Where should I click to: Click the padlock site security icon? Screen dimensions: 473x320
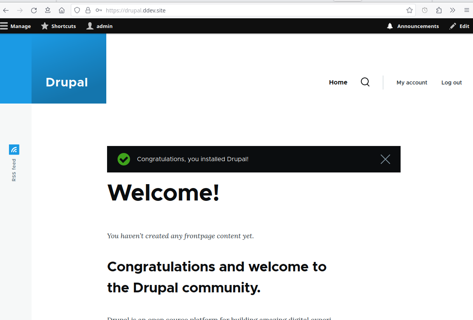click(88, 11)
